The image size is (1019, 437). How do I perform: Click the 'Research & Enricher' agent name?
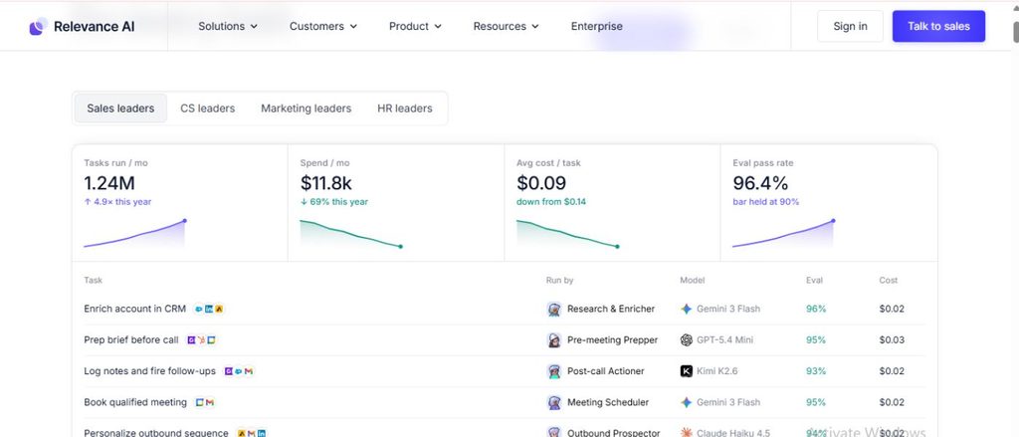[x=611, y=309]
